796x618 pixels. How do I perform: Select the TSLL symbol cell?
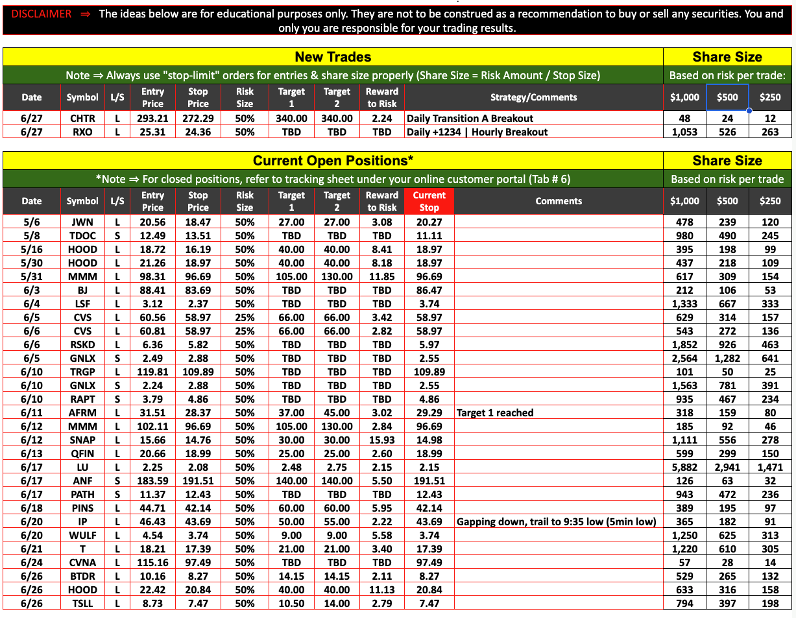(82, 604)
